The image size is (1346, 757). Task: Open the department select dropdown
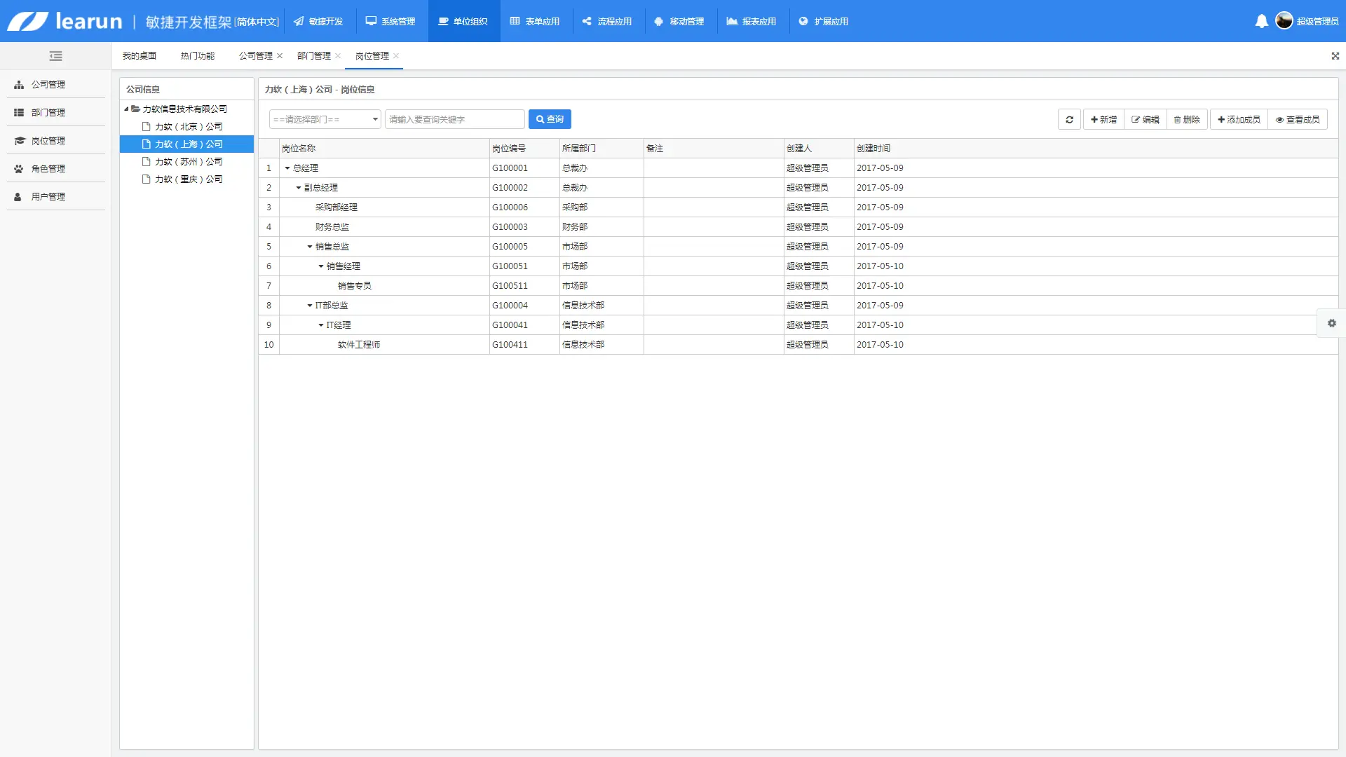point(325,120)
